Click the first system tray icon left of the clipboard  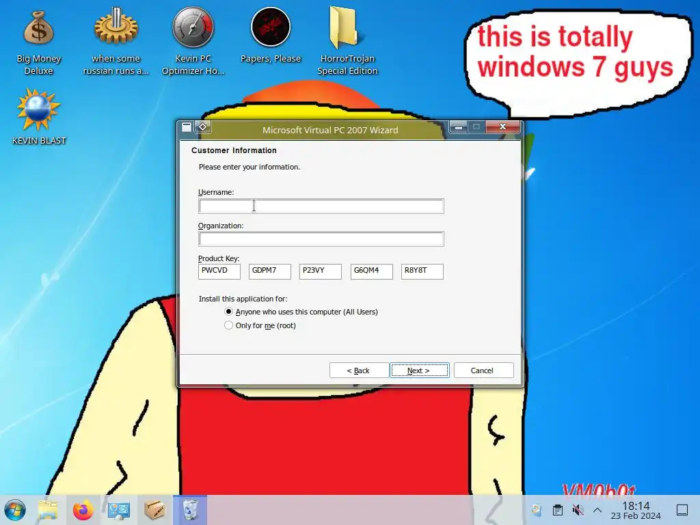pos(537,510)
